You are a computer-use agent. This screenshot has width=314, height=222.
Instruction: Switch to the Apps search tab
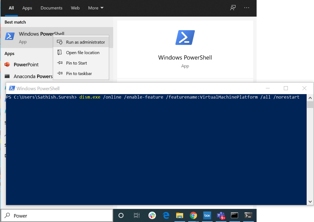click(27, 8)
